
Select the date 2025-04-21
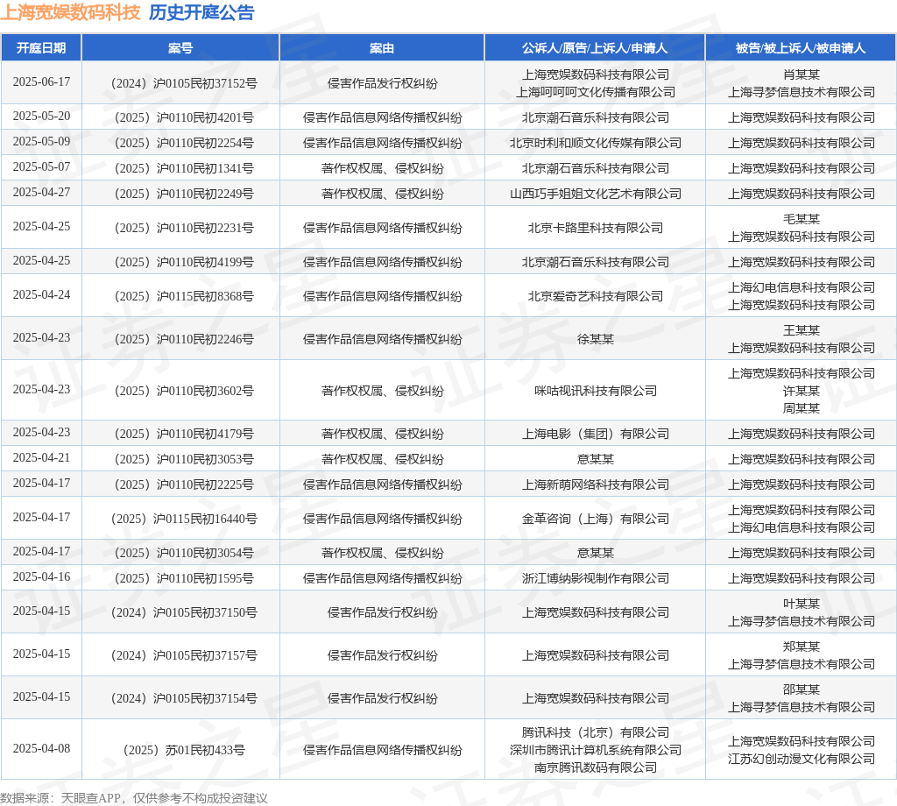tap(42, 457)
